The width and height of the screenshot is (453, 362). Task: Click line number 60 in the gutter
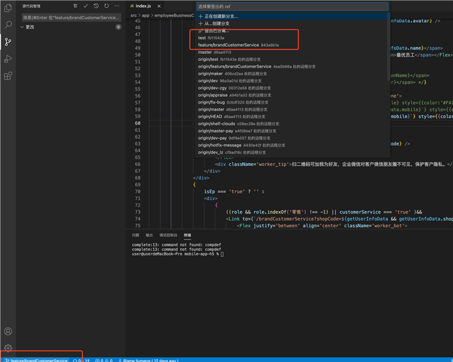pyautogui.click(x=138, y=123)
